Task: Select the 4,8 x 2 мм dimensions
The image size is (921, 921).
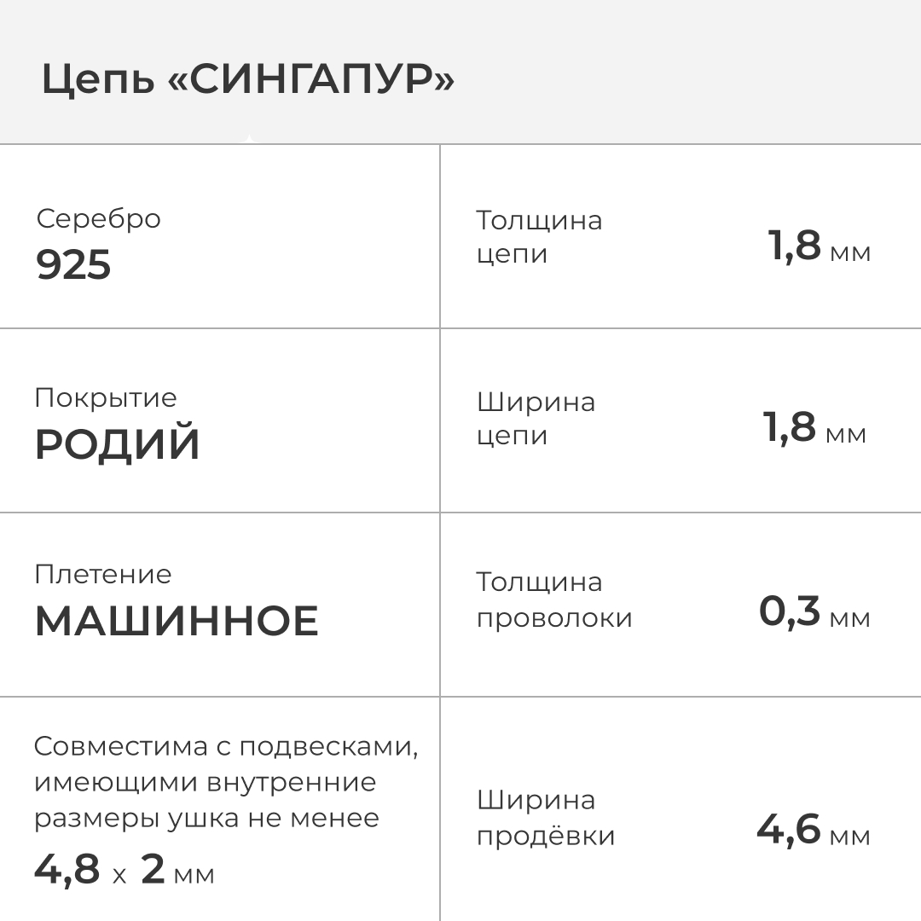Action: [124, 871]
